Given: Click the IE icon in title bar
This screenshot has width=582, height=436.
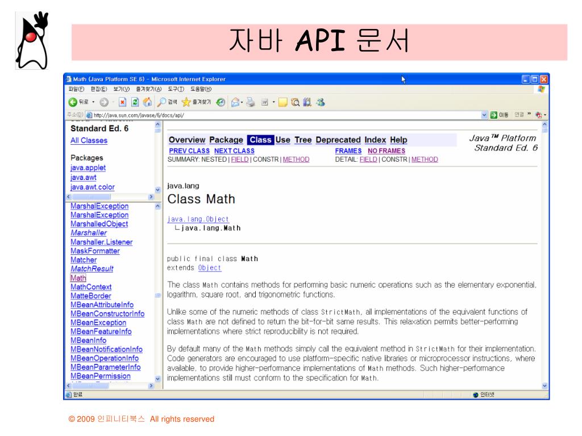Looking at the screenshot, I should (68, 79).
